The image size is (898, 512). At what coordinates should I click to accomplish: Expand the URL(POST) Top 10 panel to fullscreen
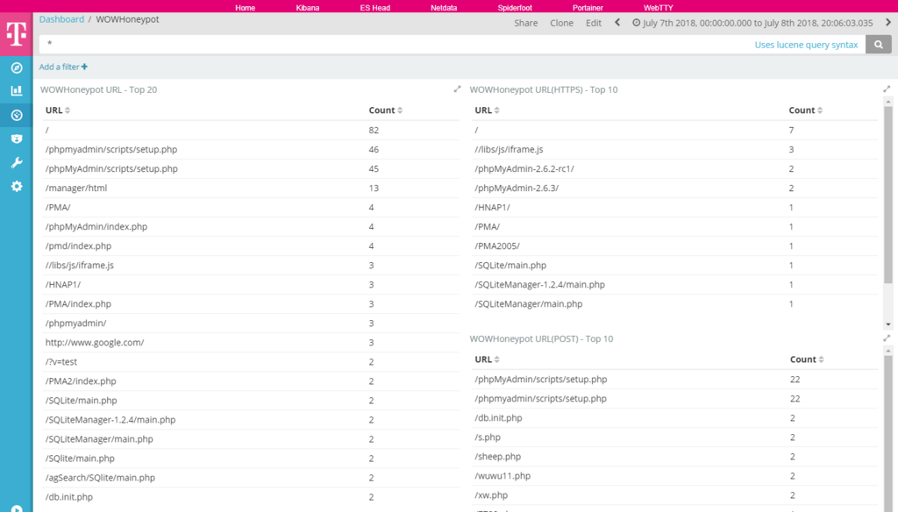pyautogui.click(x=887, y=338)
